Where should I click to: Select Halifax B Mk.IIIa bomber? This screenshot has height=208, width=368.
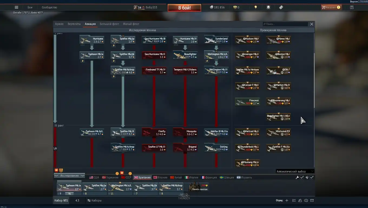pyautogui.click(x=216, y=133)
